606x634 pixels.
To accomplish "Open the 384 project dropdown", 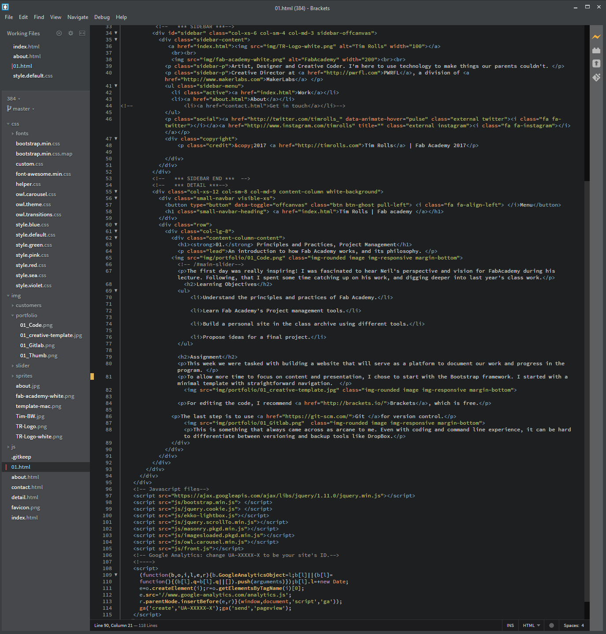I will click(14, 99).
